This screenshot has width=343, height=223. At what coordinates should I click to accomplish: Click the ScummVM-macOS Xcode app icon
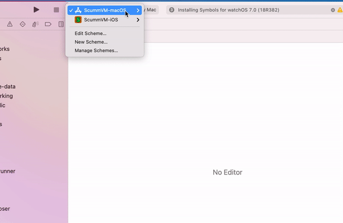pyautogui.click(x=78, y=10)
